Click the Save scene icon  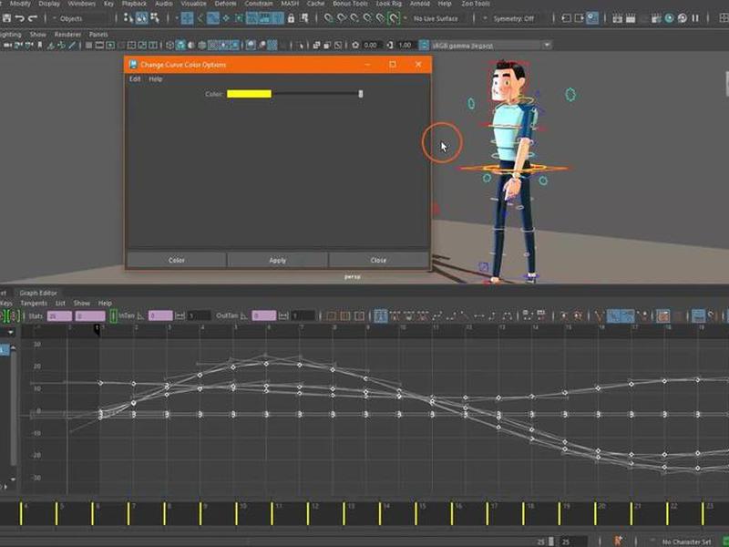(x=6, y=18)
